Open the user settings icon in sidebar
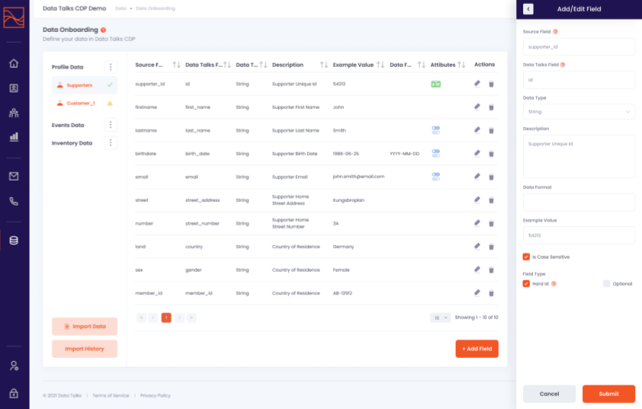Viewport: 642px width, 409px height. tap(14, 366)
